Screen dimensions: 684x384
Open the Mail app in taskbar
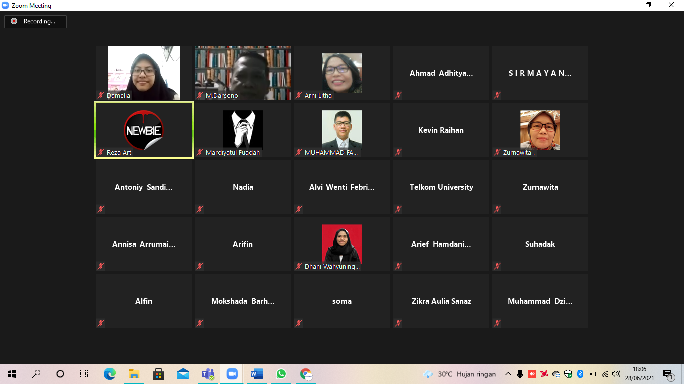tap(183, 374)
